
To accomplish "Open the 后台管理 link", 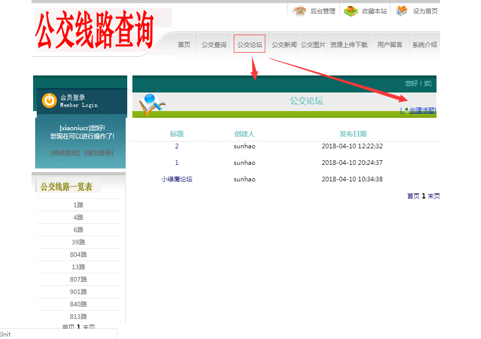I will tap(323, 11).
